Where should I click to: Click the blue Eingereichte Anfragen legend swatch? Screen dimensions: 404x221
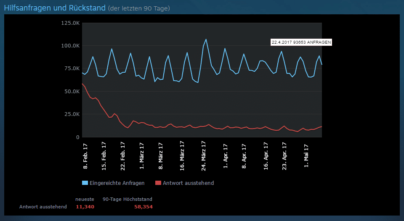[x=85, y=183]
